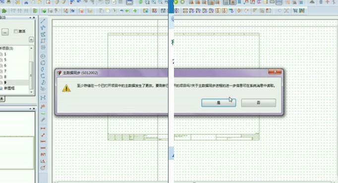Image resolution: width=338 pixels, height=183 pixels.
Task: Select the Ellipse drawing tool
Action: 43,89
